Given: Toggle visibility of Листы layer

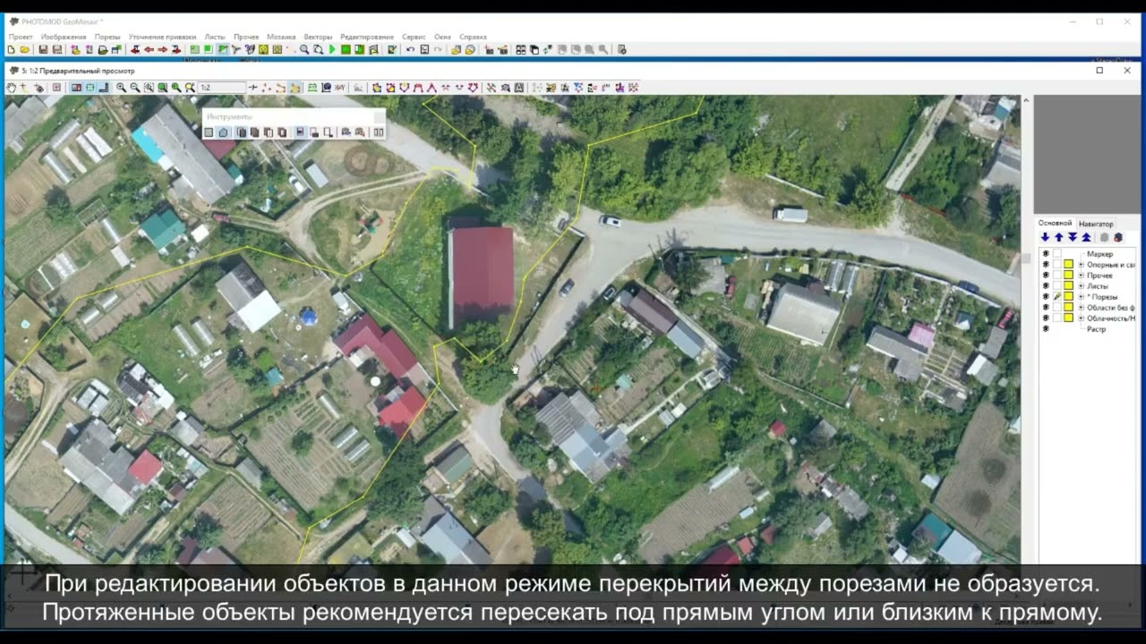Looking at the screenshot, I should click(x=1046, y=286).
